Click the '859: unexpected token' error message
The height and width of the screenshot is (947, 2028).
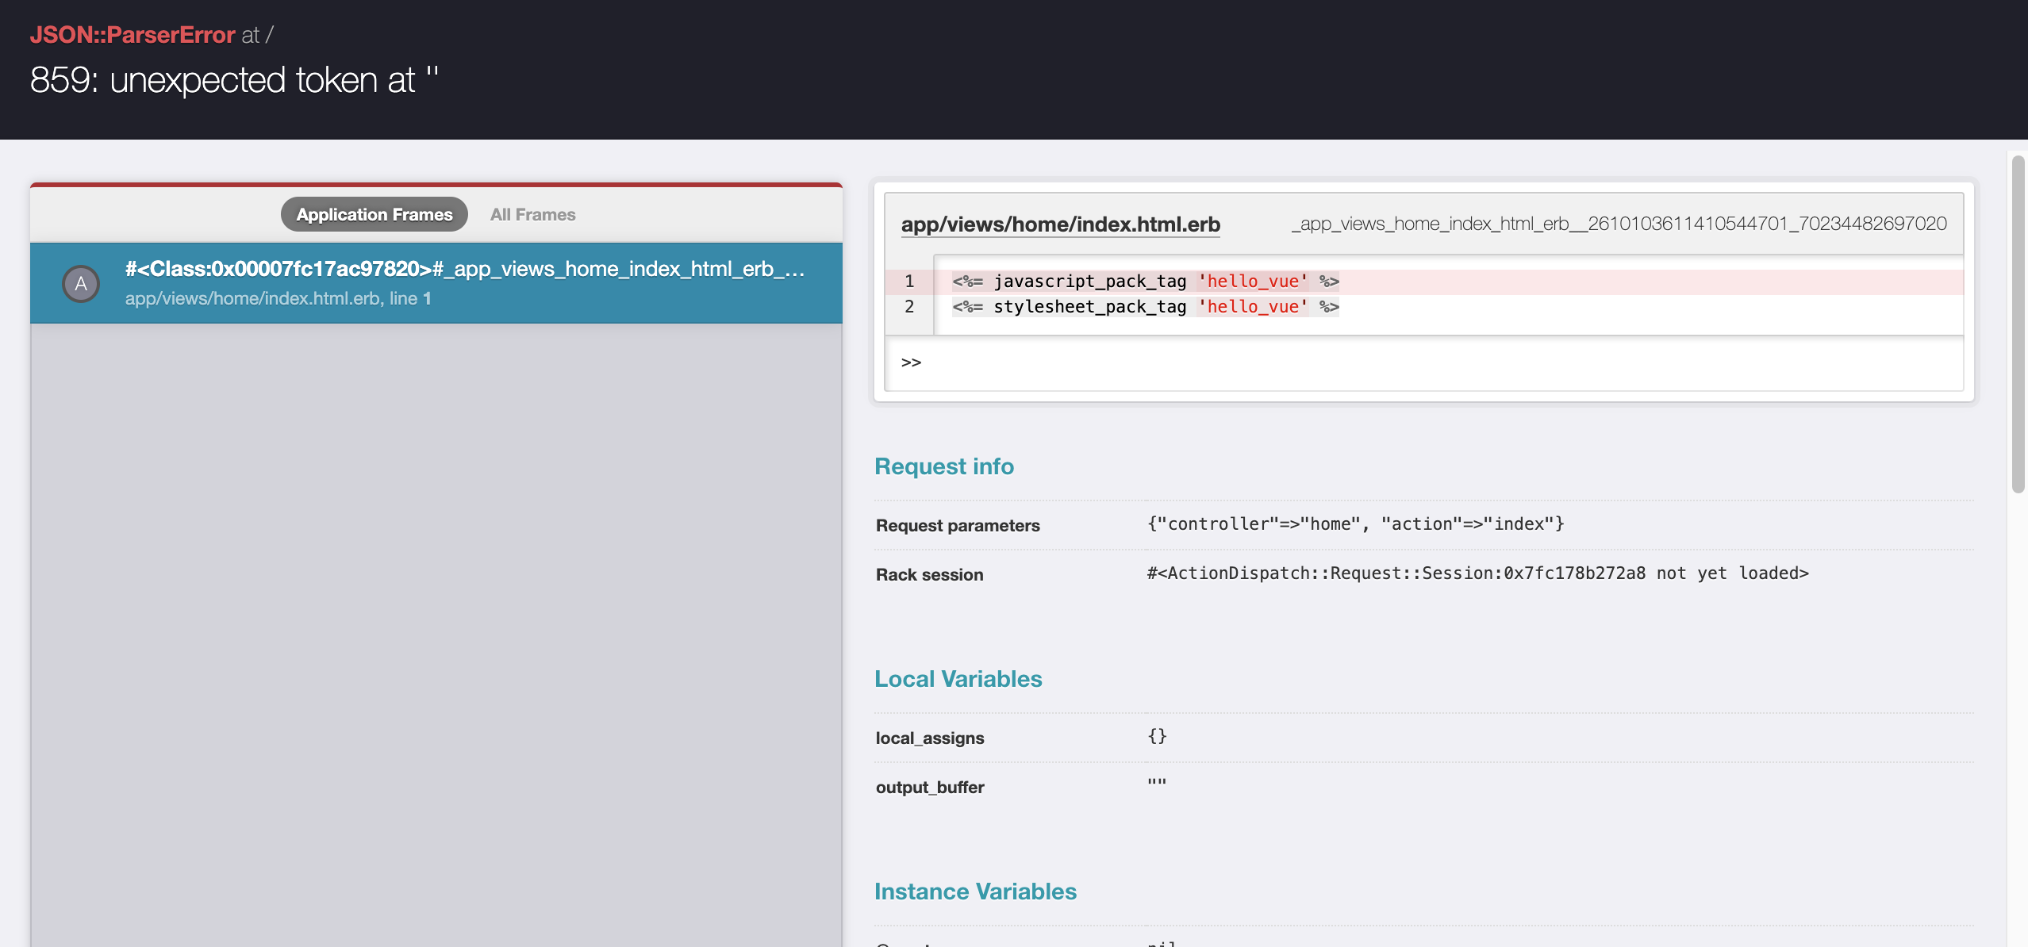(234, 80)
